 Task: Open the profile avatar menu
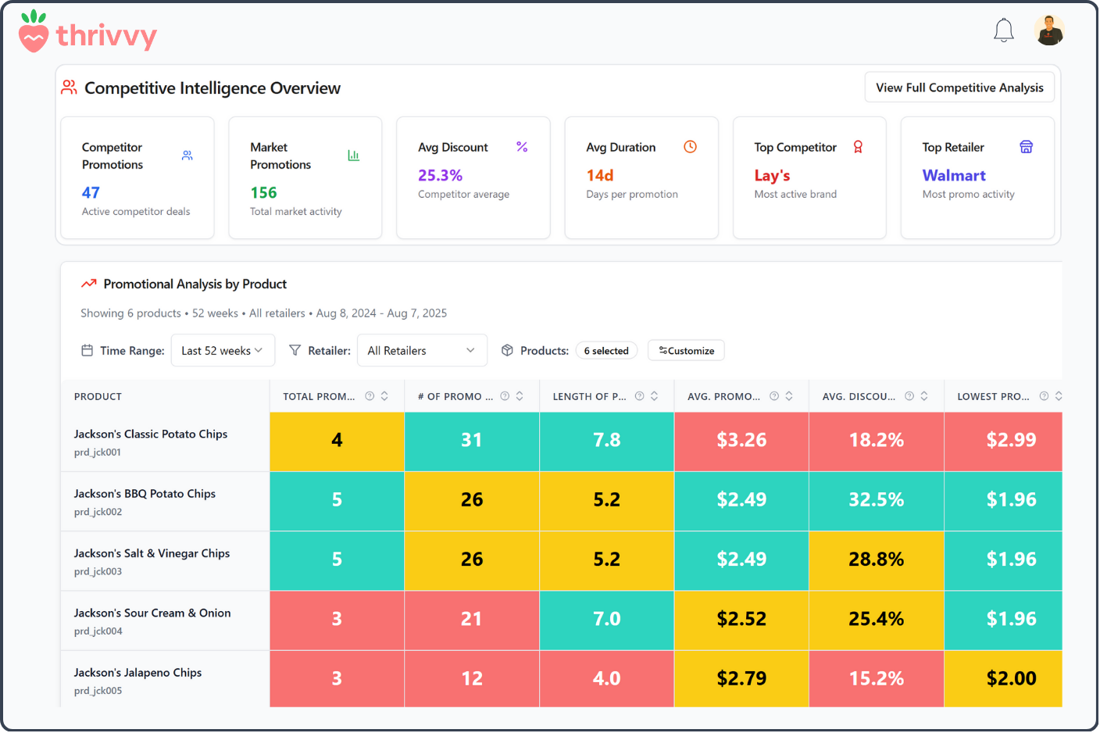[1049, 30]
